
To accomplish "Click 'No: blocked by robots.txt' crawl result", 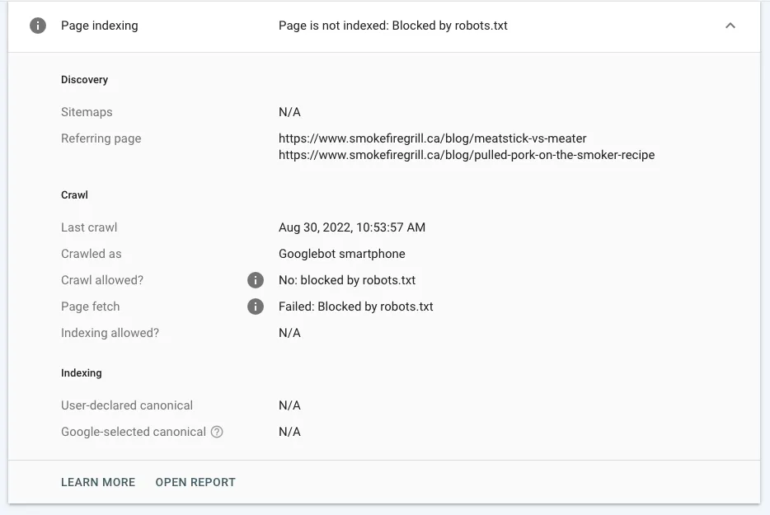I will [347, 280].
